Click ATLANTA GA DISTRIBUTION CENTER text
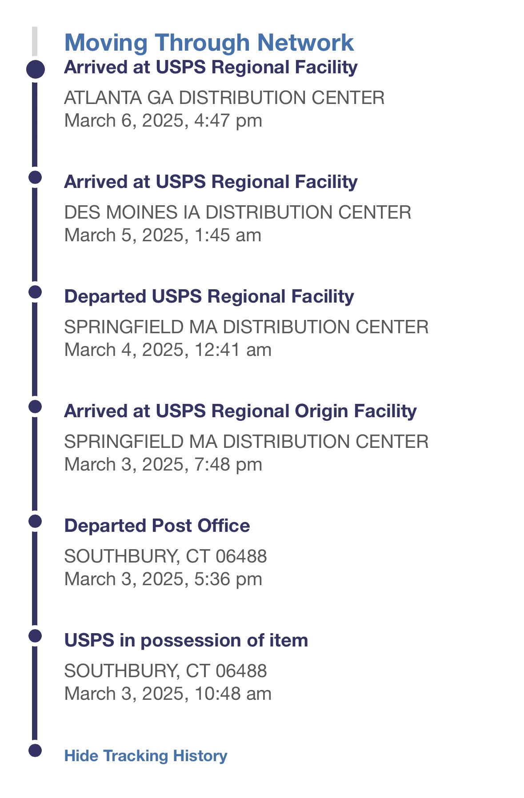Screen dimensions: 524x798 click(224, 98)
